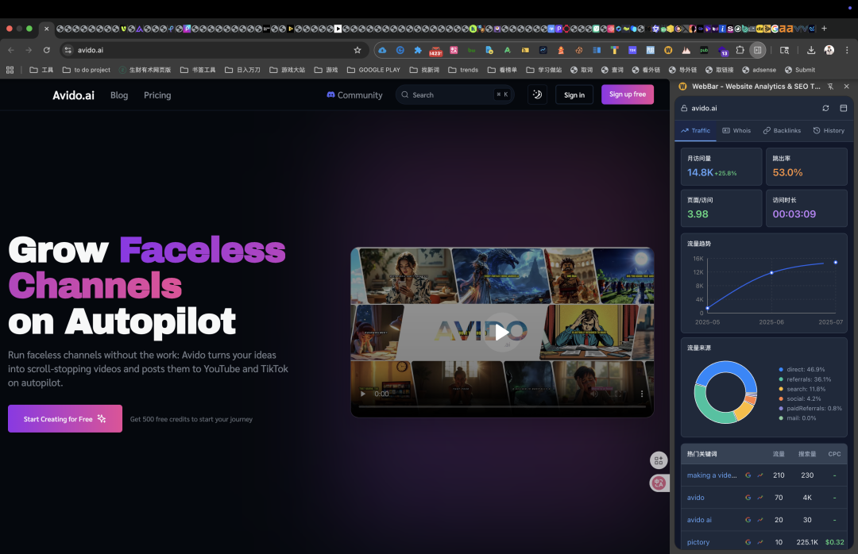
Task: Click the adsense bookmark
Action: (x=759, y=70)
